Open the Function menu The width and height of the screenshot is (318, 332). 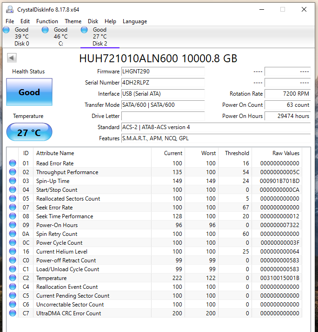click(47, 21)
